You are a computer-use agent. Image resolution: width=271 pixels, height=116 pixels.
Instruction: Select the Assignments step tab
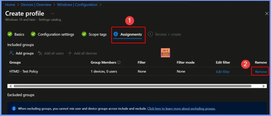coord(128,34)
